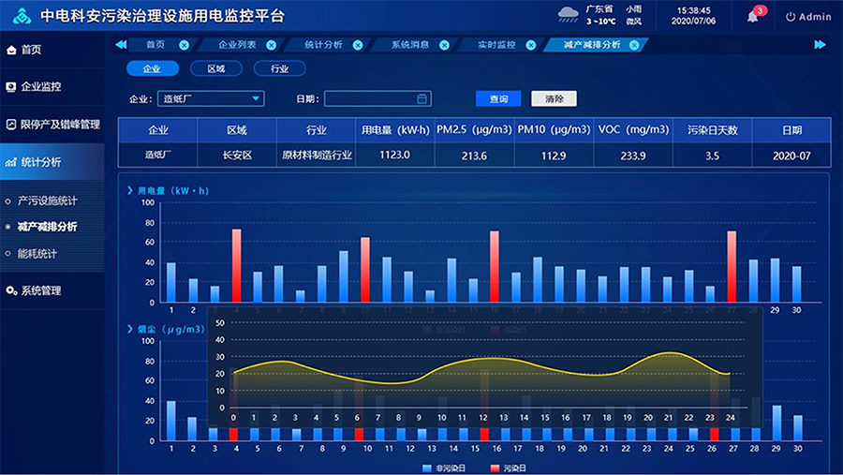Click into the 日期 input field

[370, 98]
